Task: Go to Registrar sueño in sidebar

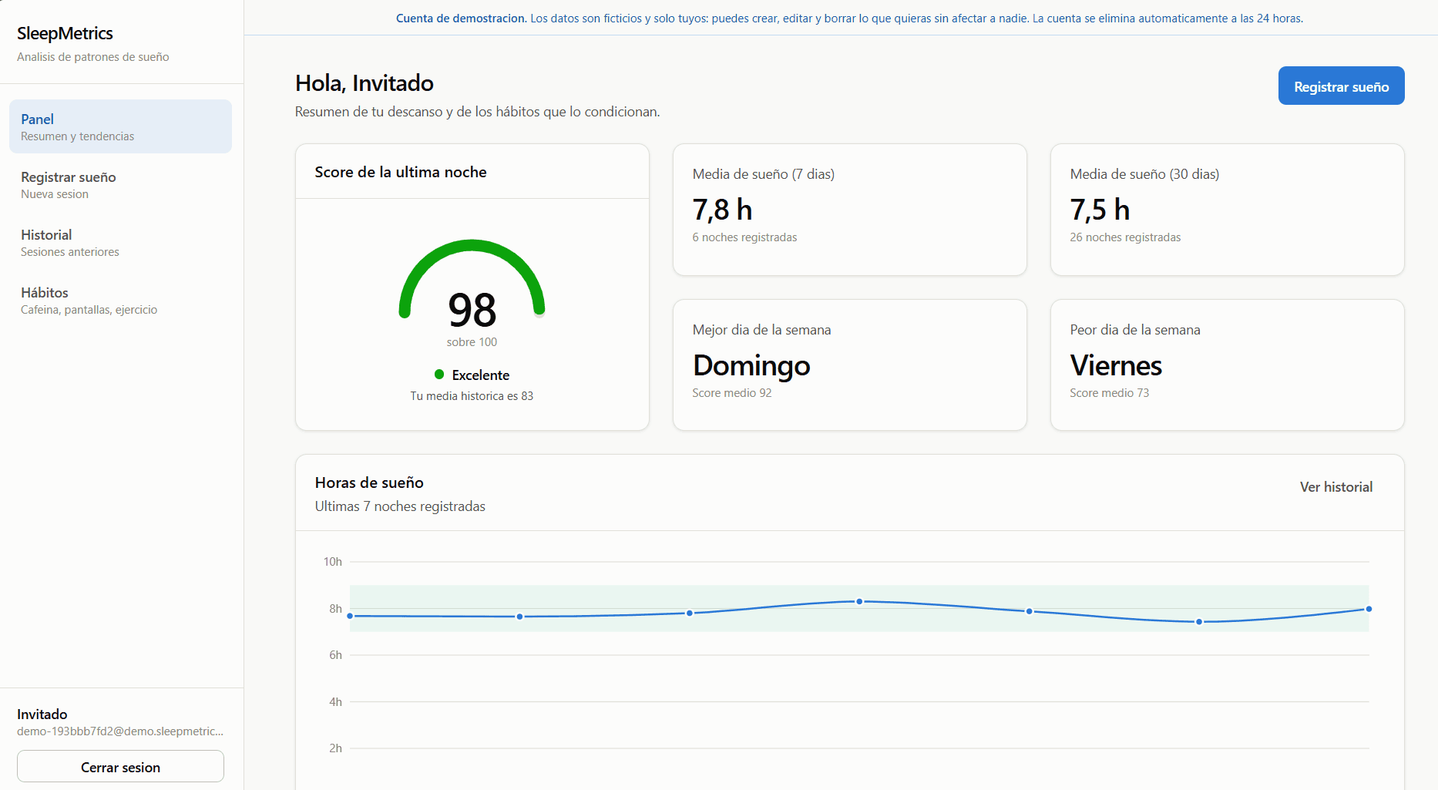Action: 120,184
